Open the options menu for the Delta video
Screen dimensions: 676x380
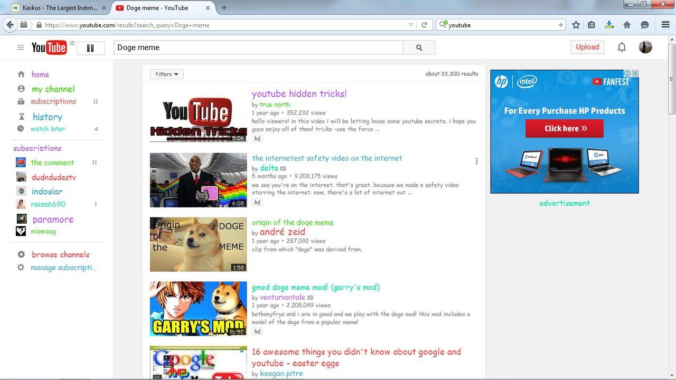[x=476, y=161]
